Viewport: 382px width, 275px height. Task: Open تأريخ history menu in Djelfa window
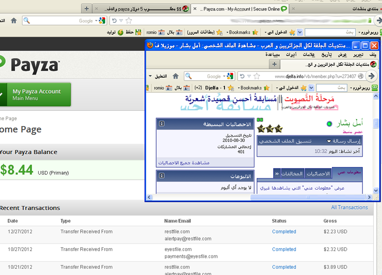[327, 54]
